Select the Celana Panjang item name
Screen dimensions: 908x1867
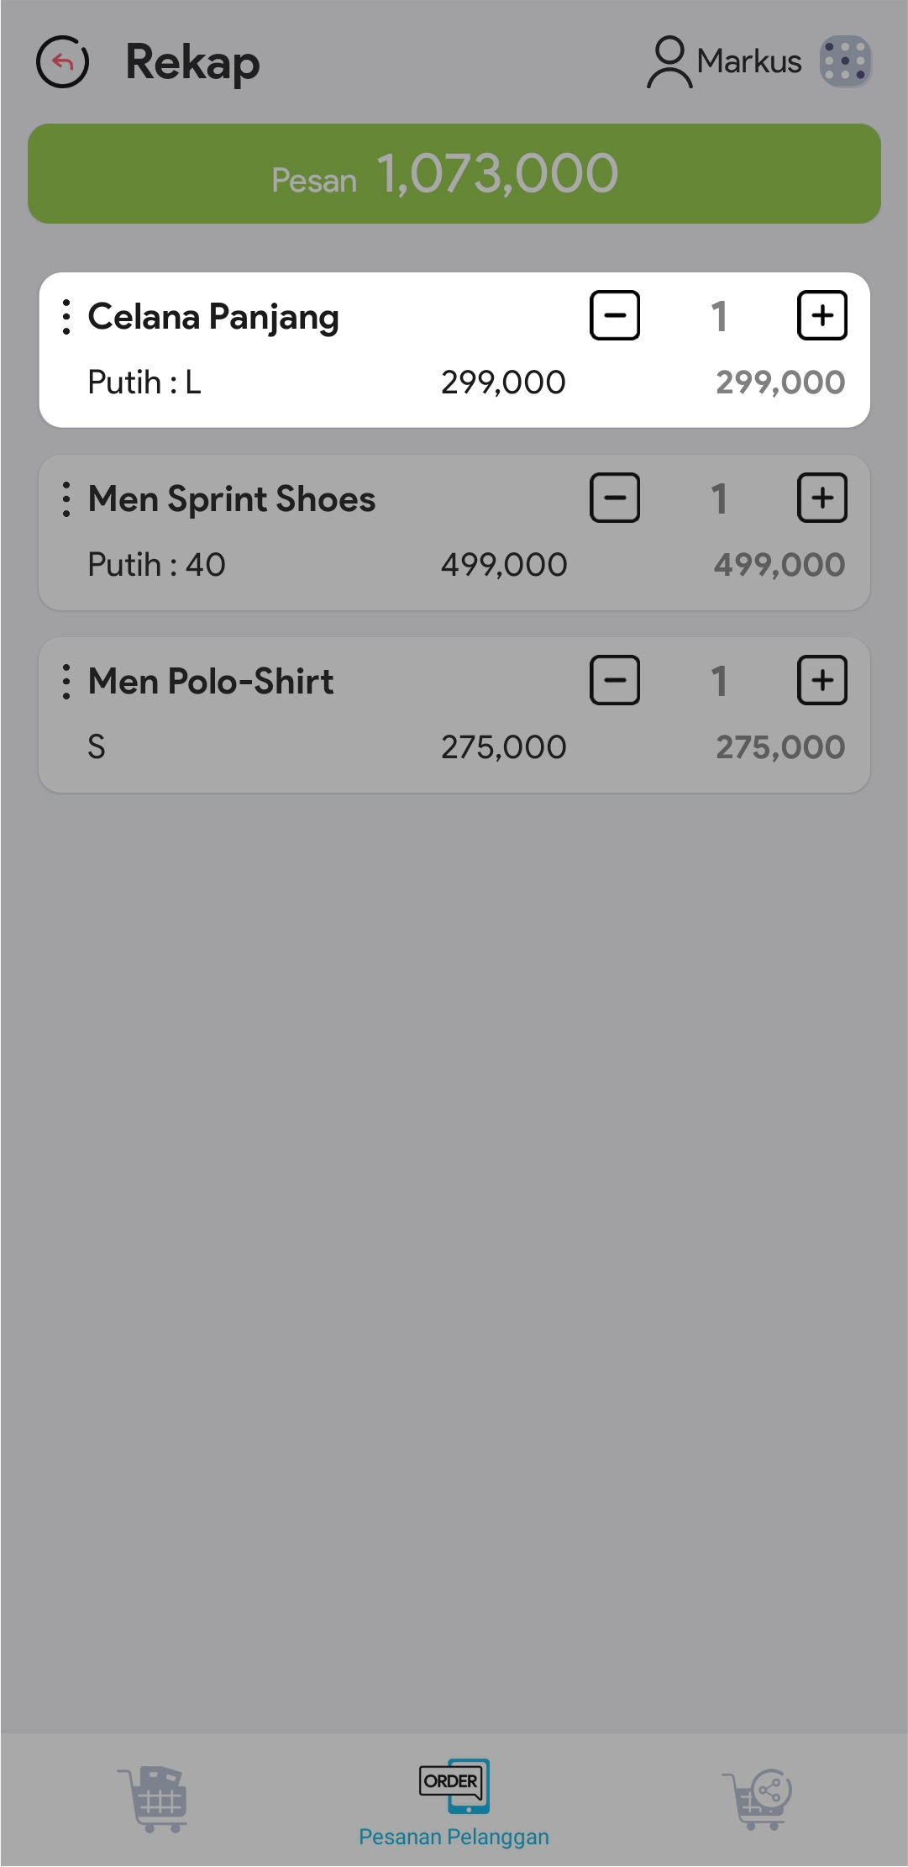click(213, 317)
